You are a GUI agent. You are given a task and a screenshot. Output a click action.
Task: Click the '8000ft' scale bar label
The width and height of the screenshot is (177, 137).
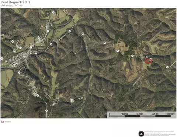pos(170,114)
